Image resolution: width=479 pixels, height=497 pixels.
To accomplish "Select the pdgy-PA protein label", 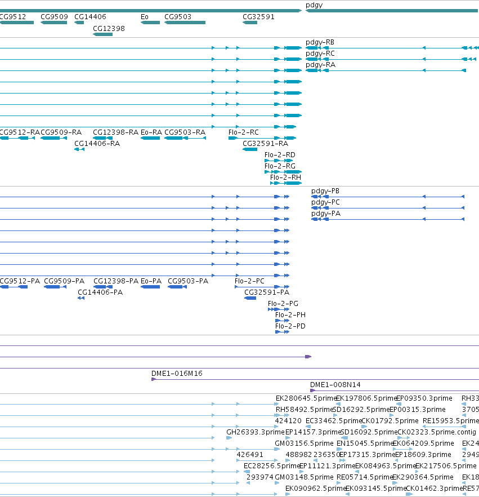I will (x=326, y=214).
